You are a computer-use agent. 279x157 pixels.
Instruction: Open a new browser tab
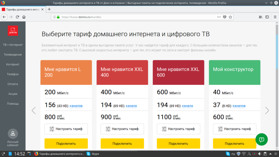(x=49, y=9)
